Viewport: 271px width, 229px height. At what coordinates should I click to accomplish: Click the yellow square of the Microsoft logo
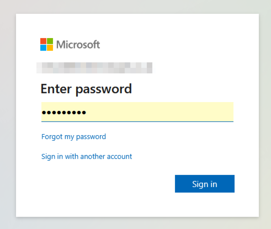tap(50, 48)
